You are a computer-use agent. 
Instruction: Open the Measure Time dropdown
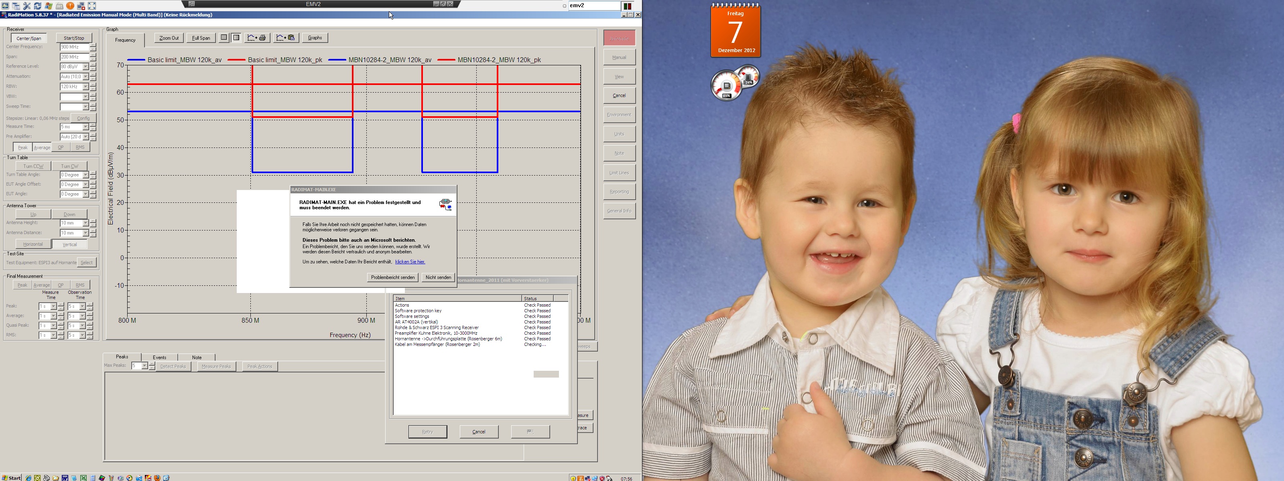coord(86,127)
